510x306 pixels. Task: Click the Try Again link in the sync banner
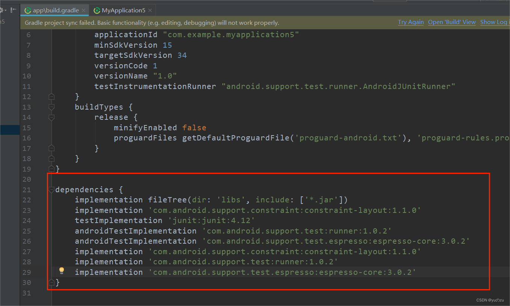click(x=410, y=22)
